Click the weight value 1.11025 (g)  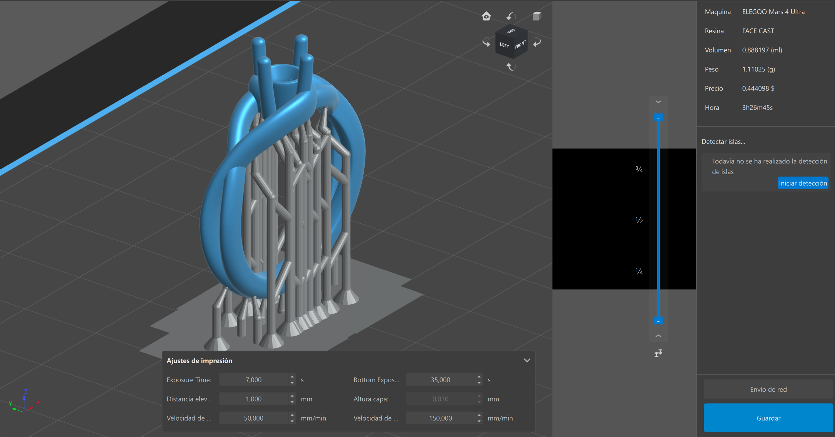coord(759,69)
